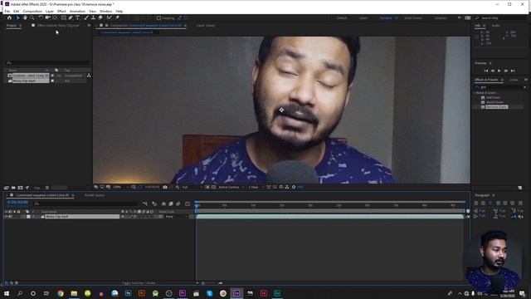The image size is (531, 299).
Task: Switch to the Render Queue tab
Action: pyautogui.click(x=95, y=195)
